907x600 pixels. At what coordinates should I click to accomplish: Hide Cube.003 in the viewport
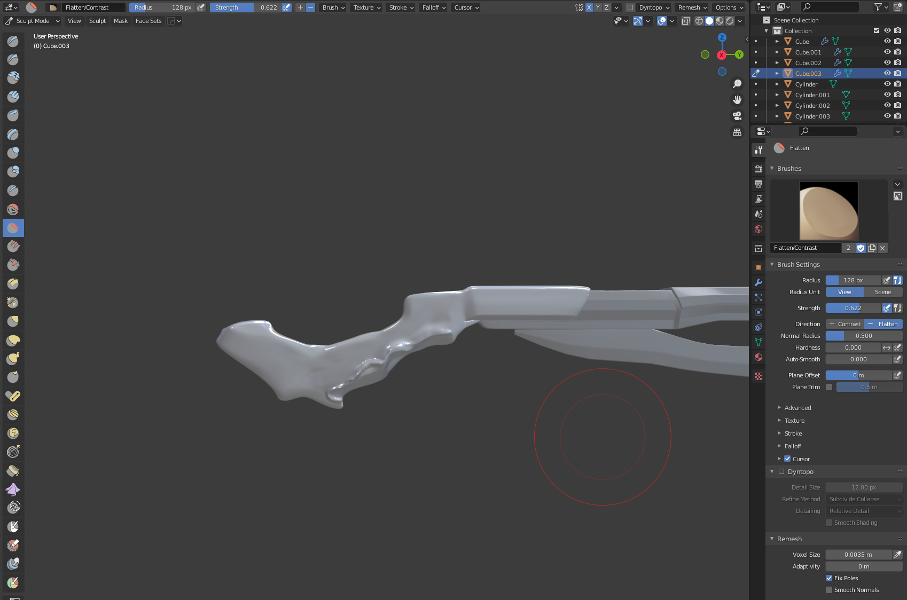(x=887, y=73)
